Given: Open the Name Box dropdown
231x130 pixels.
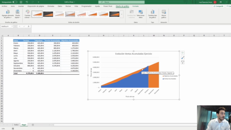Looking at the screenshot, I should pos(12,26).
